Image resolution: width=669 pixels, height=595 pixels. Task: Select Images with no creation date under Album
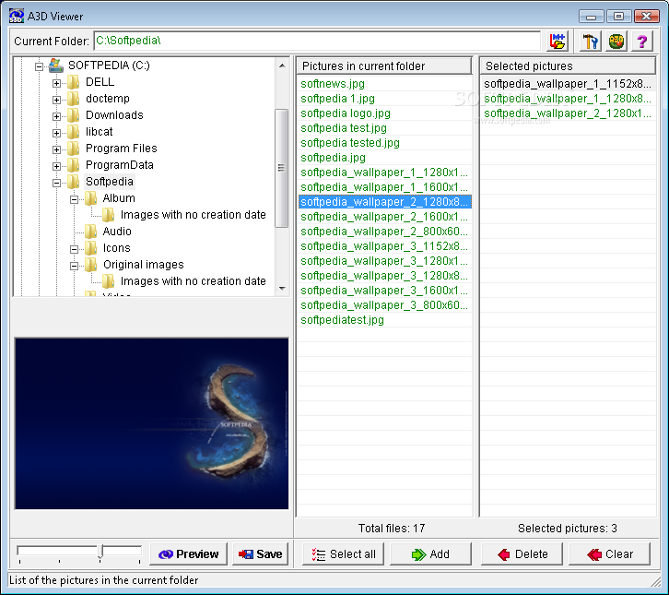[193, 214]
